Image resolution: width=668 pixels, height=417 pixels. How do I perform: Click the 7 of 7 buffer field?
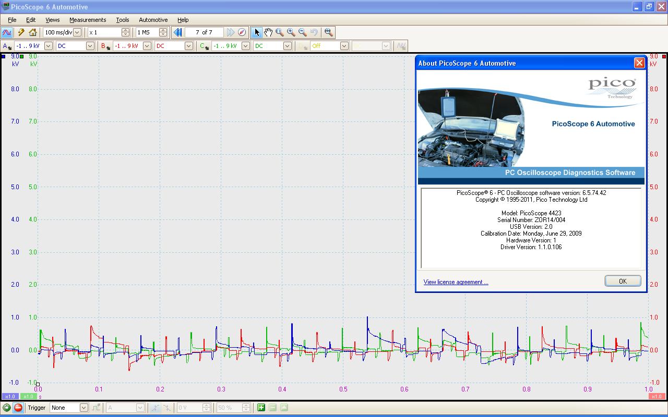(x=204, y=32)
